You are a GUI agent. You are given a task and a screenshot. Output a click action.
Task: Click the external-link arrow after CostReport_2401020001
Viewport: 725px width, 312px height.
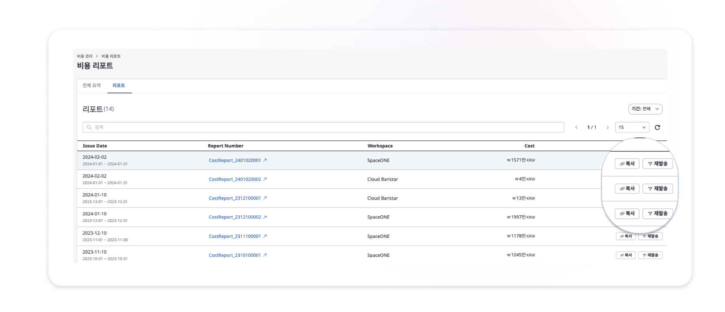[x=265, y=160]
